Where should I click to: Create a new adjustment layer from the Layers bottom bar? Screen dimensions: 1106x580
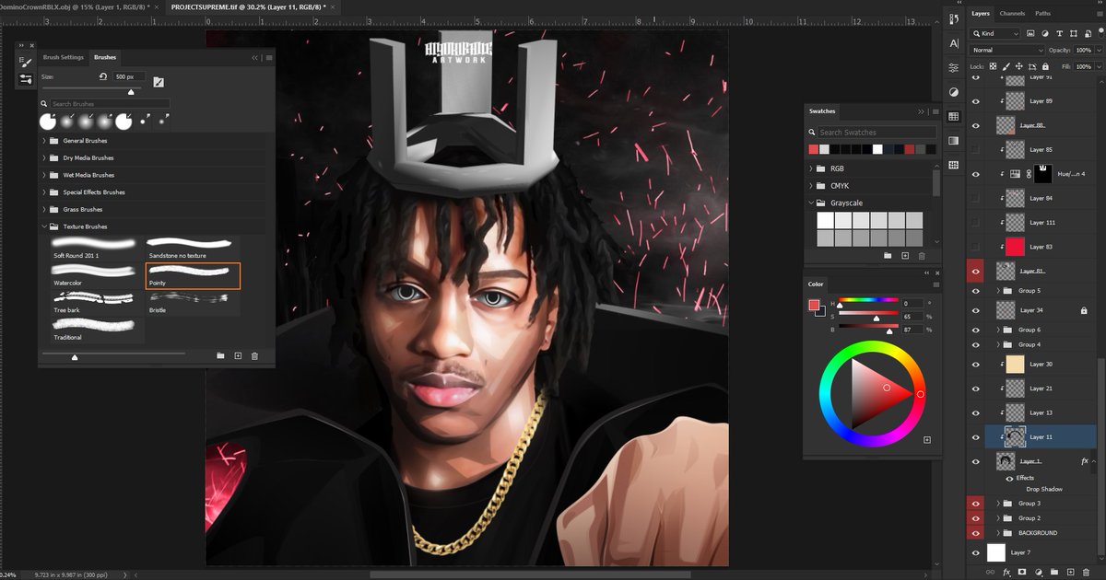click(1039, 572)
